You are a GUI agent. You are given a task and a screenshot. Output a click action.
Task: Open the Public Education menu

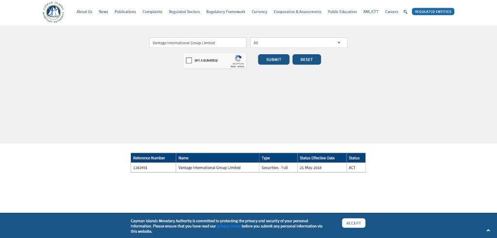tap(342, 12)
